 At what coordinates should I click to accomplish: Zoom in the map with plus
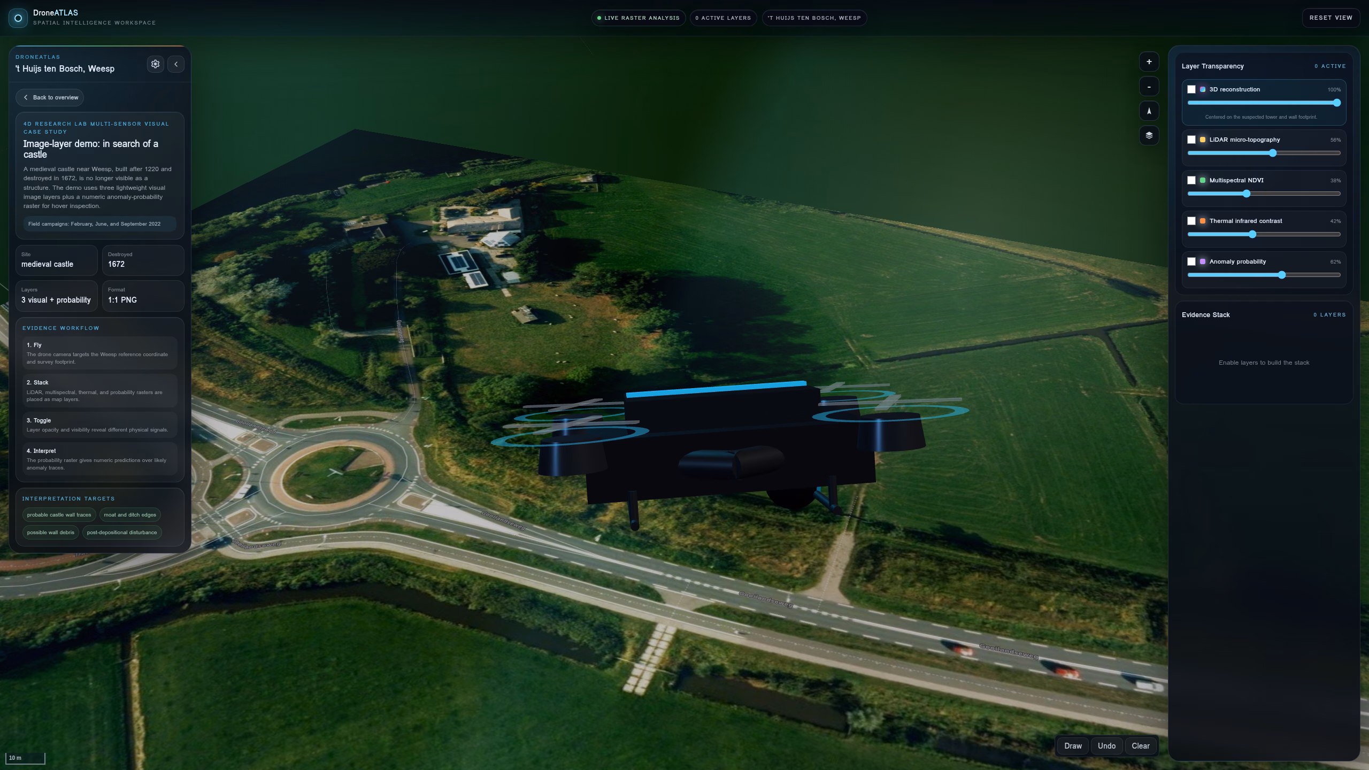point(1149,62)
